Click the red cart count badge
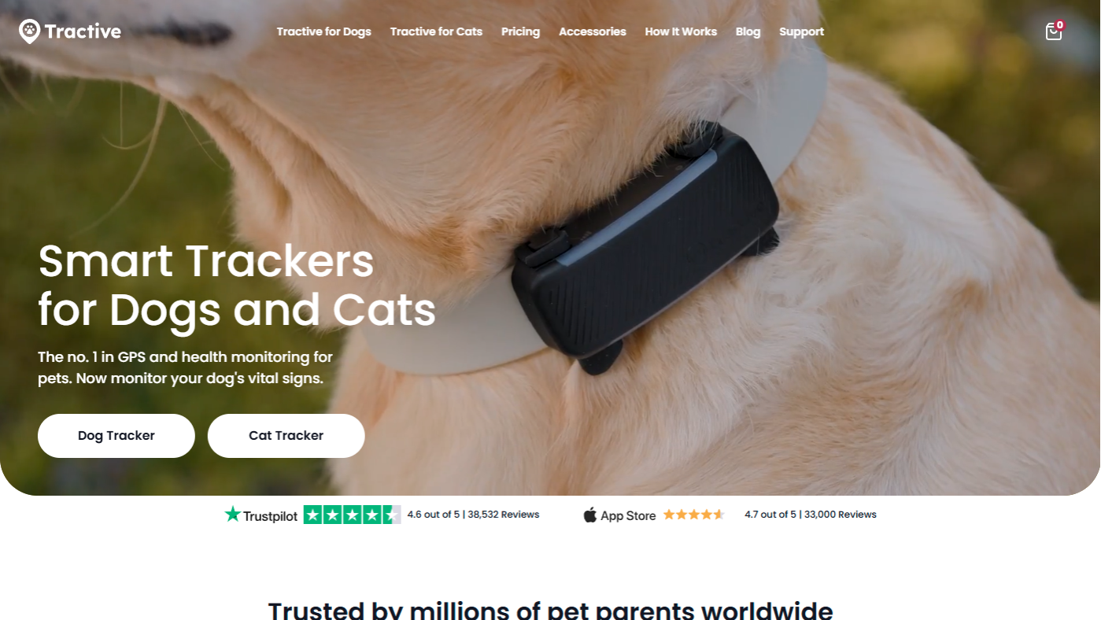The height and width of the screenshot is (620, 1101). coord(1060,25)
